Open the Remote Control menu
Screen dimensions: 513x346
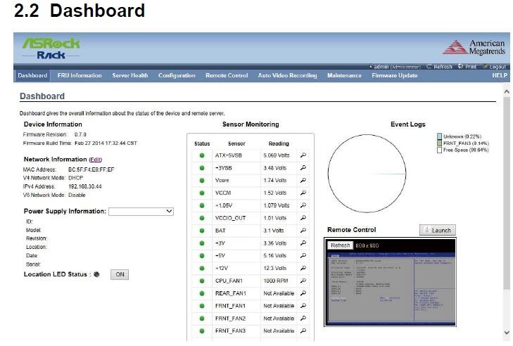[227, 75]
